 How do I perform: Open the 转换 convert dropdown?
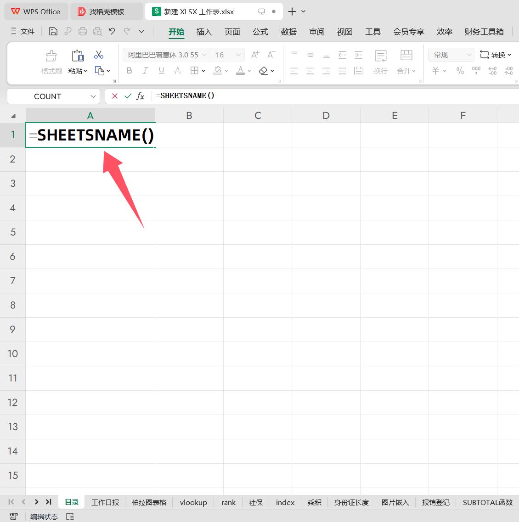point(496,55)
